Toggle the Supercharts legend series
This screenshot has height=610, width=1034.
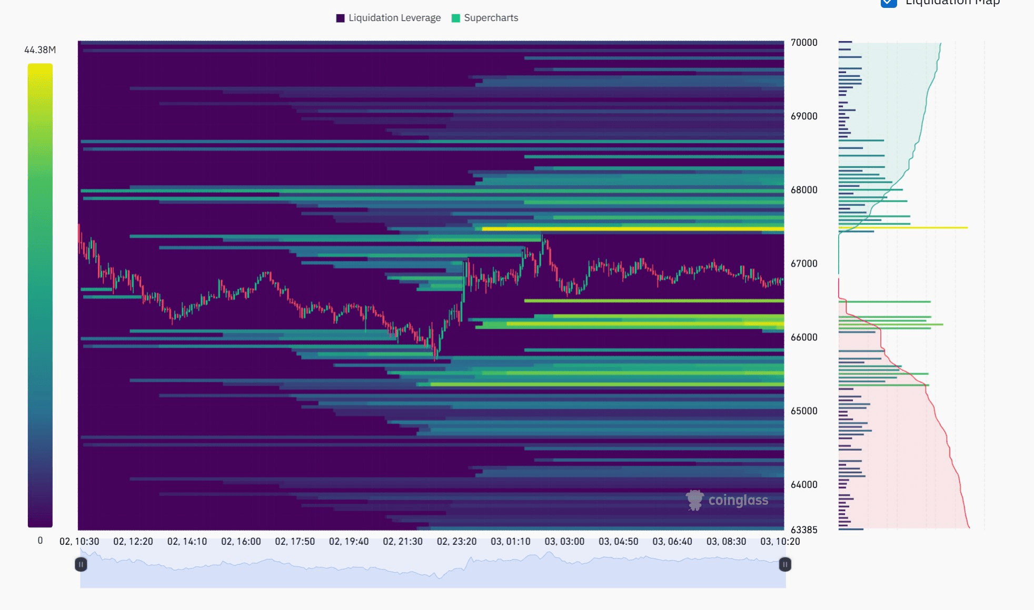(491, 18)
